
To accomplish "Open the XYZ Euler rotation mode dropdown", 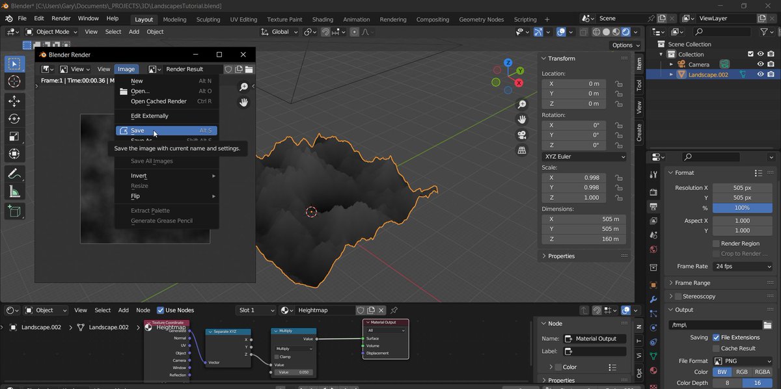I will click(584, 157).
